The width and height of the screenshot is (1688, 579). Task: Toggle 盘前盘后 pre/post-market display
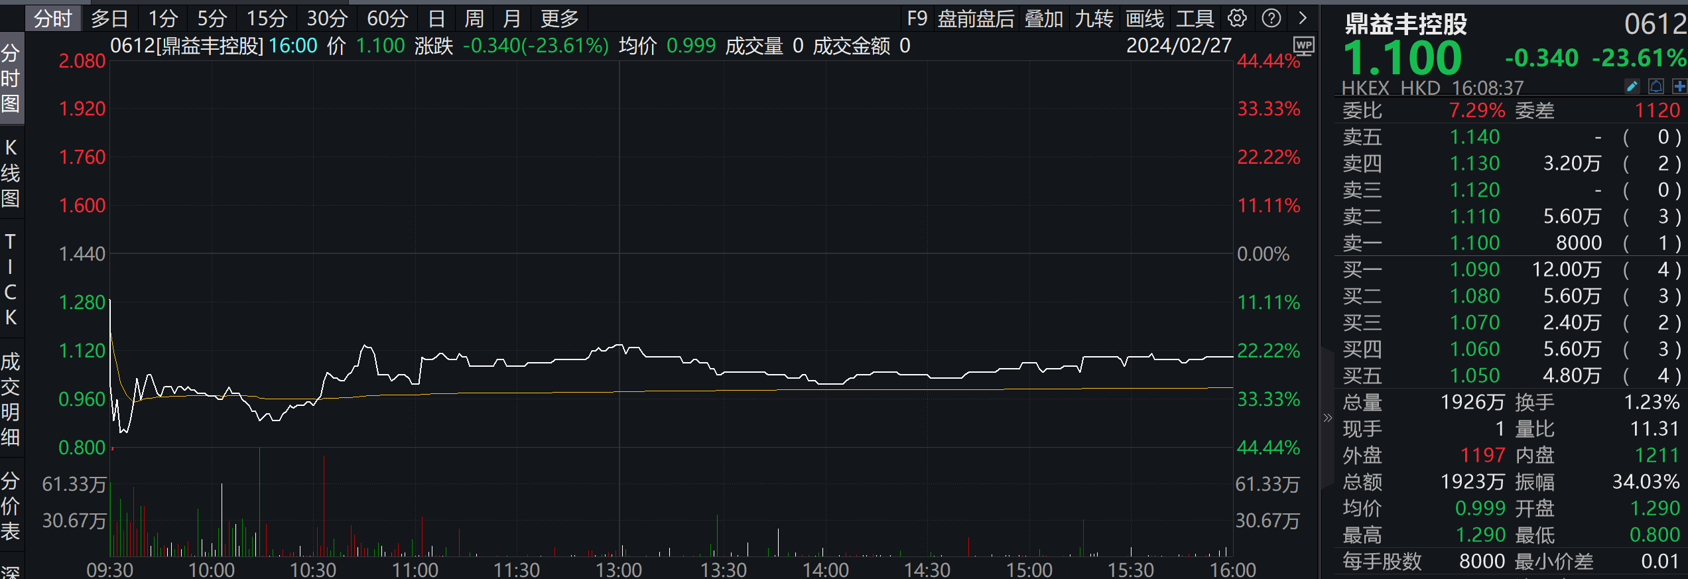(x=976, y=19)
